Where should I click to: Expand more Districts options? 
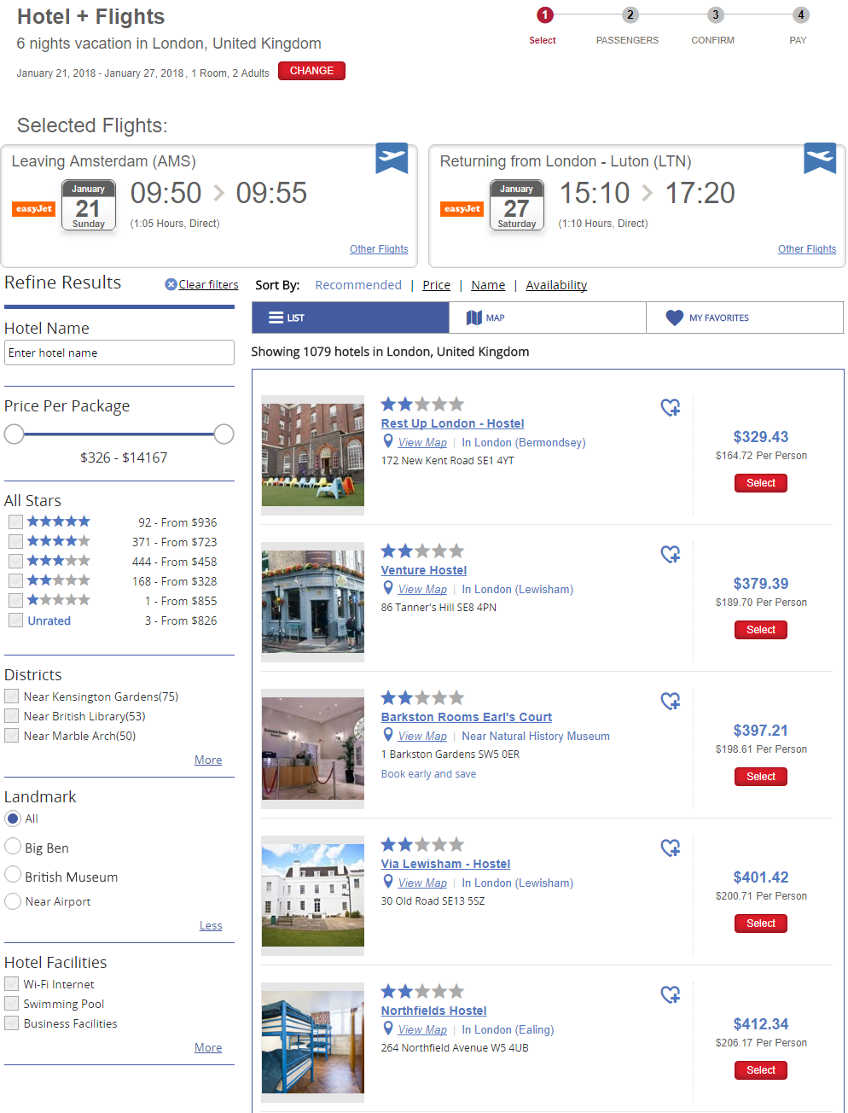[208, 760]
